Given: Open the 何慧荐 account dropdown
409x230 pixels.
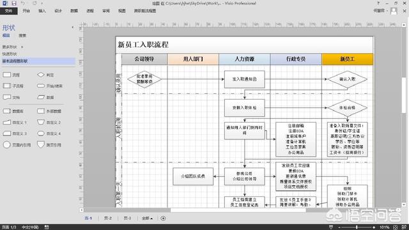Looking at the screenshot, I should tap(381, 11).
